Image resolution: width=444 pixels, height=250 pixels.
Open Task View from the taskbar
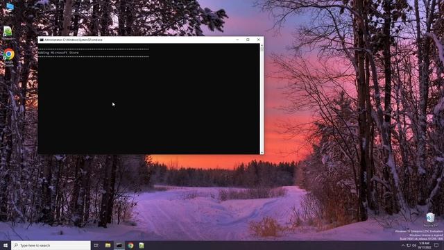(96, 245)
